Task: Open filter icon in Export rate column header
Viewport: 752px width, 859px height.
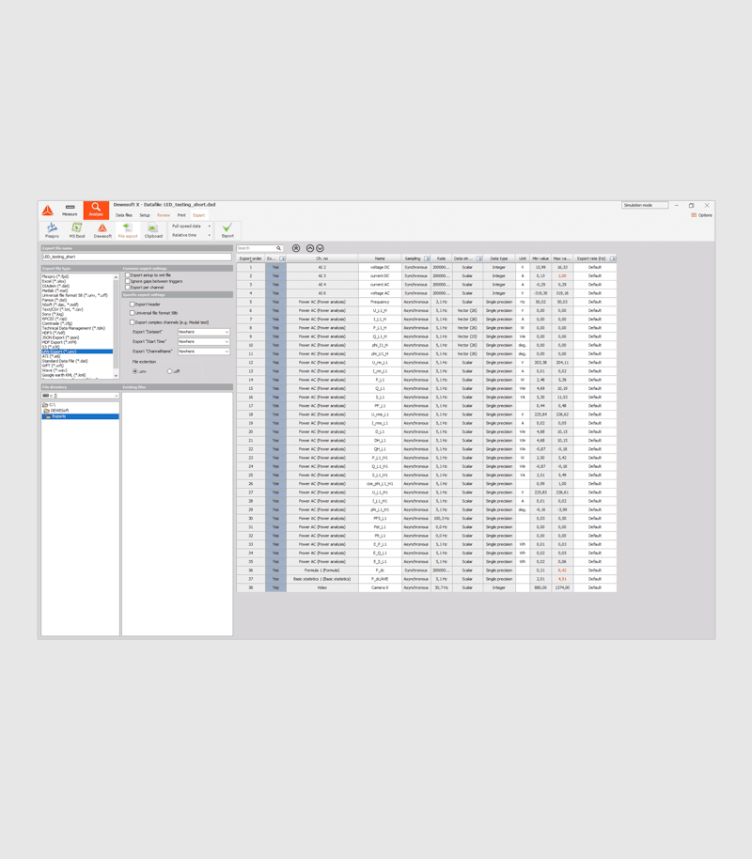Action: 613,258
